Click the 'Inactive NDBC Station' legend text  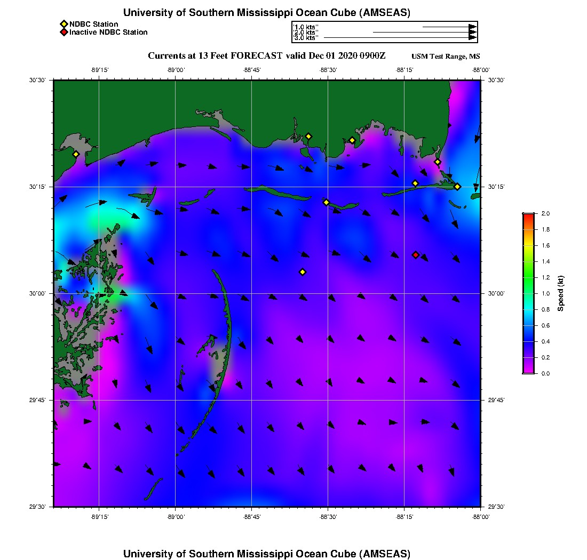tap(108, 33)
